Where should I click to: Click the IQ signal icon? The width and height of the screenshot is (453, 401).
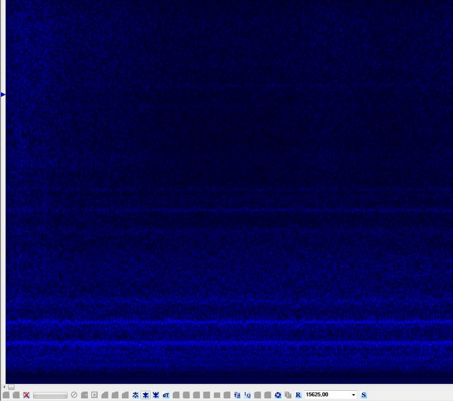point(247,395)
